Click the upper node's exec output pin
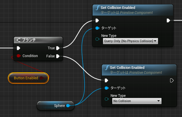The width and height of the screenshot is (182, 117). [168, 20]
